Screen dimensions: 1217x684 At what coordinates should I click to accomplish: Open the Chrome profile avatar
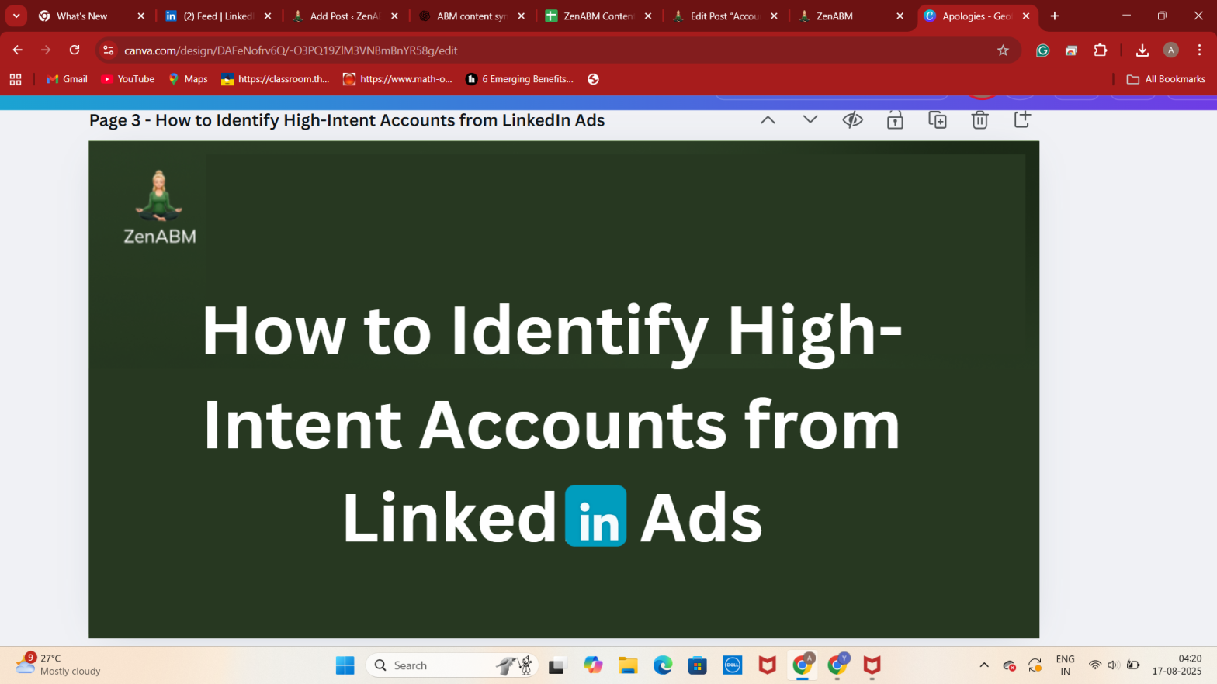point(1171,50)
